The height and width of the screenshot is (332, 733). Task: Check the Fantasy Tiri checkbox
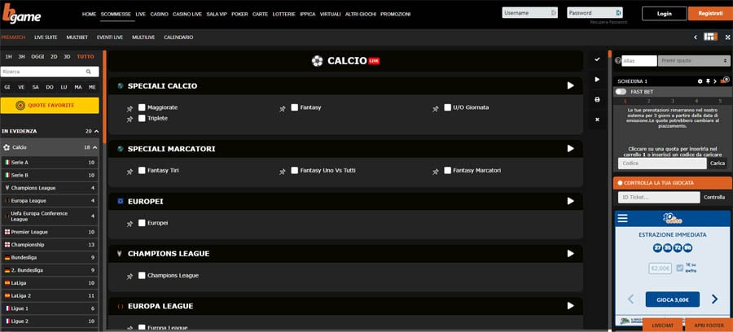pos(142,170)
